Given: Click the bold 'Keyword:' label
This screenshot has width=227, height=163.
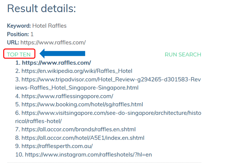Looking at the screenshot, I should click(x=19, y=26).
